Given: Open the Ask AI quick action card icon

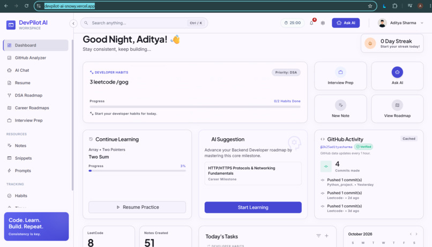Looking at the screenshot, I should pyautogui.click(x=397, y=72).
